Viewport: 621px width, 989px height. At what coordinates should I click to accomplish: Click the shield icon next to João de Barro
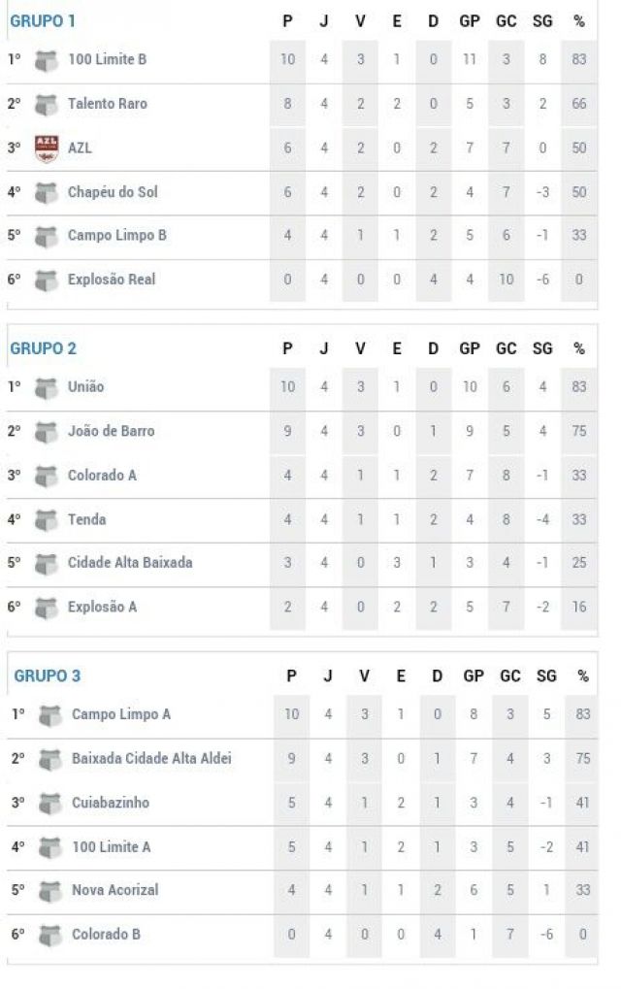pos(46,432)
